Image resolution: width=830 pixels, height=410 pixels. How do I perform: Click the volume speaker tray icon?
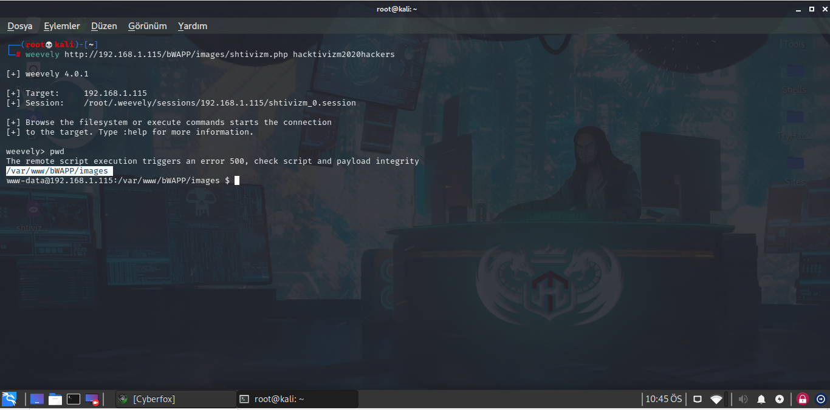coord(743,399)
